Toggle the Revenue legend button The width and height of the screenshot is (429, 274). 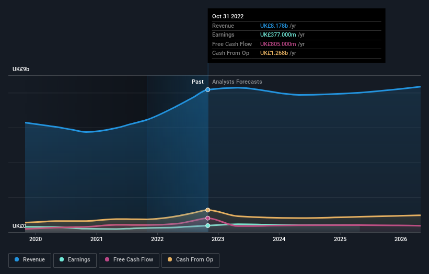(30, 260)
